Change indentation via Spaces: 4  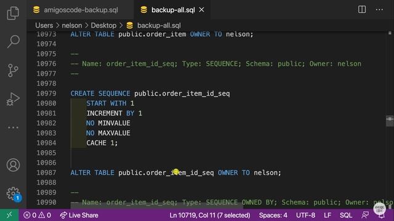pos(273,215)
